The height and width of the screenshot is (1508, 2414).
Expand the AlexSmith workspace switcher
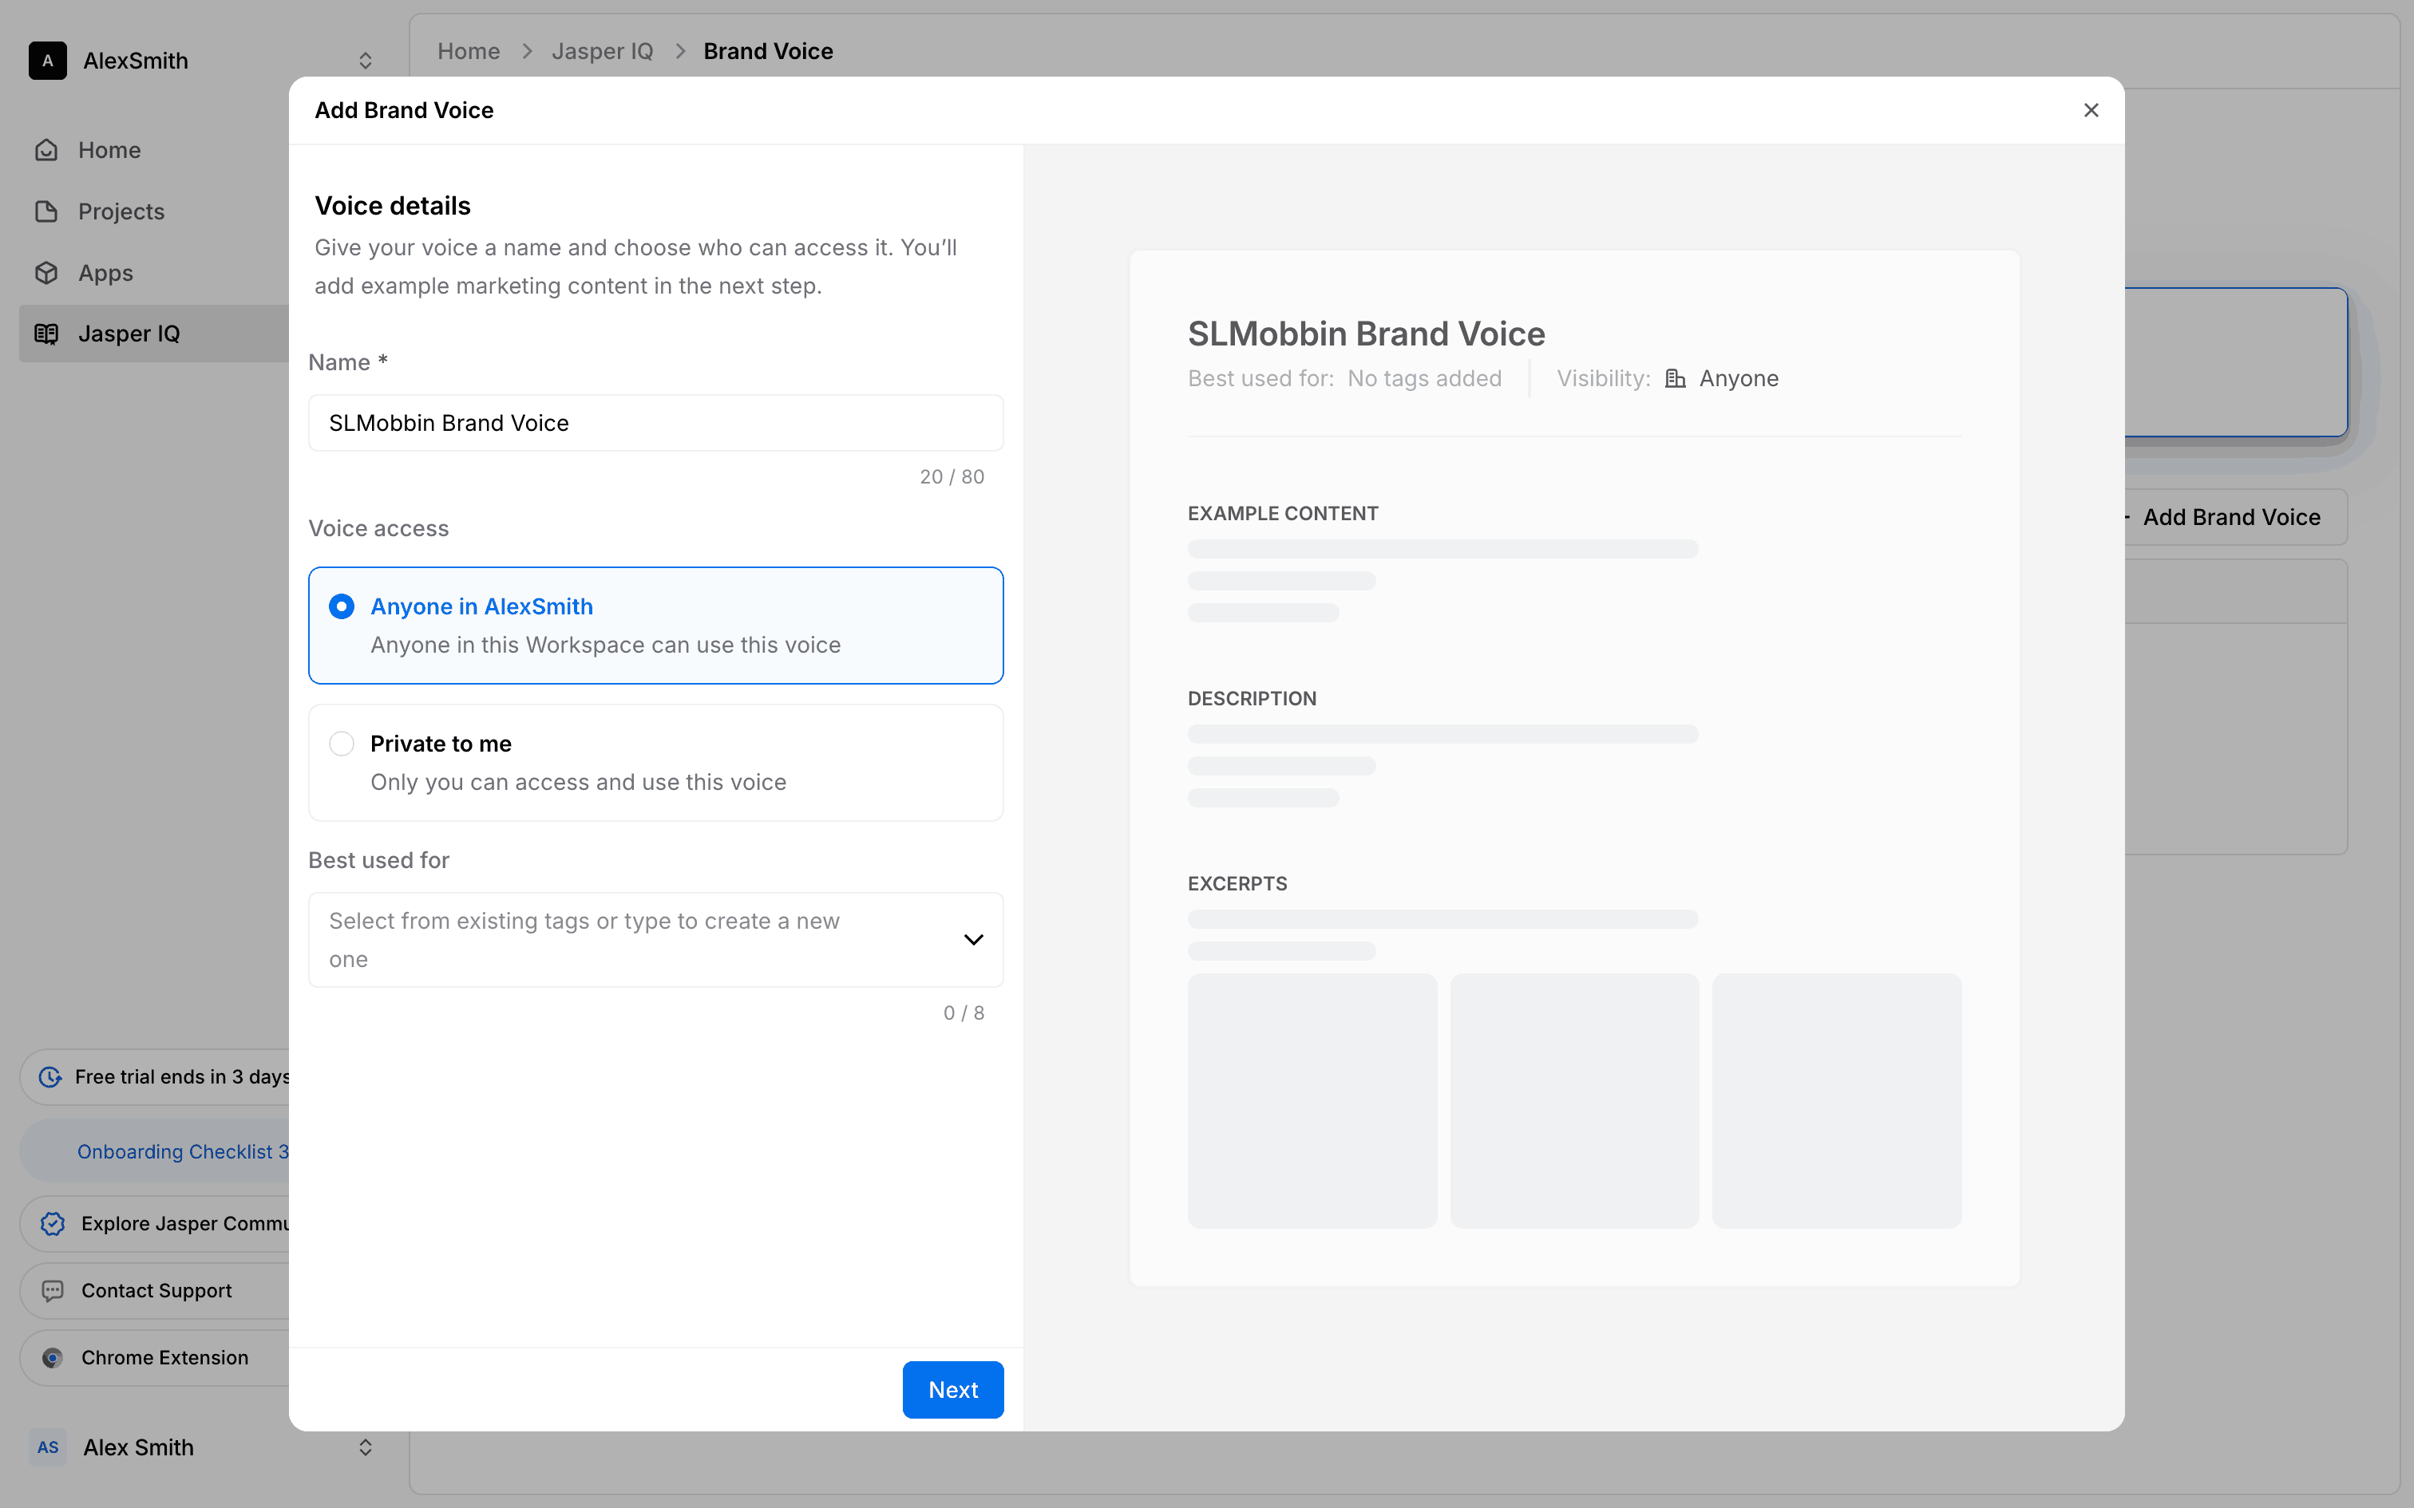point(365,61)
